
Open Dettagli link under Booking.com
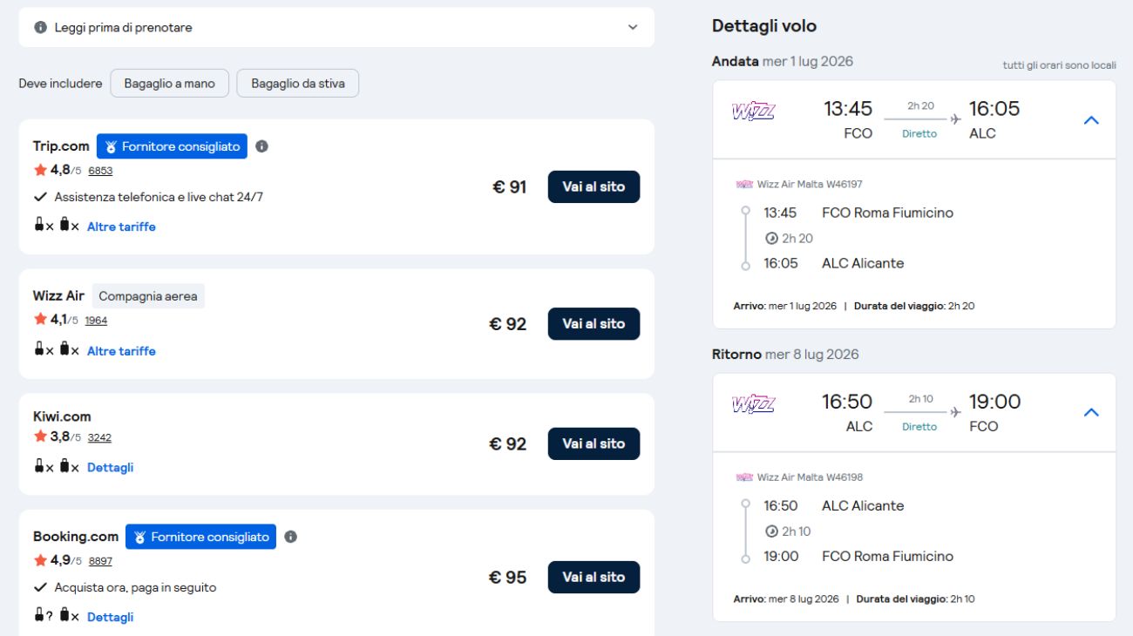[x=110, y=617]
